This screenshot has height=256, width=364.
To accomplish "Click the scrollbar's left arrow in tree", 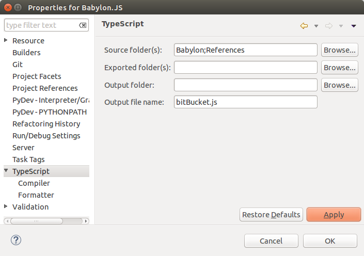I will point(7,221).
